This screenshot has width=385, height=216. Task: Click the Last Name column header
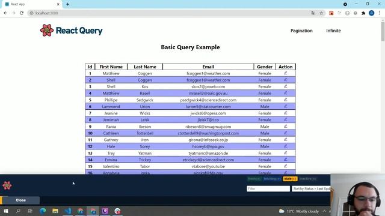pos(145,67)
